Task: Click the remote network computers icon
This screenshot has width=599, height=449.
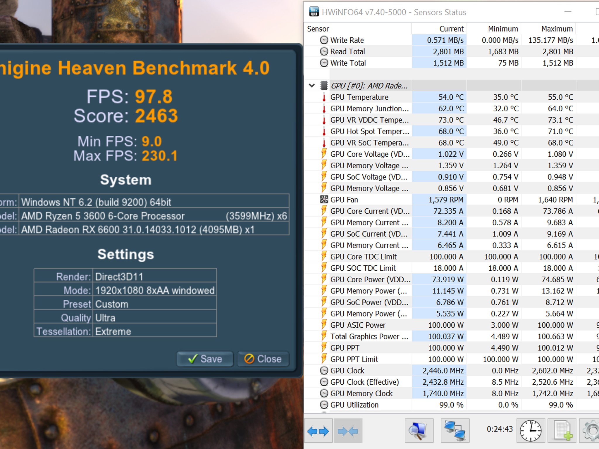Action: [x=455, y=431]
